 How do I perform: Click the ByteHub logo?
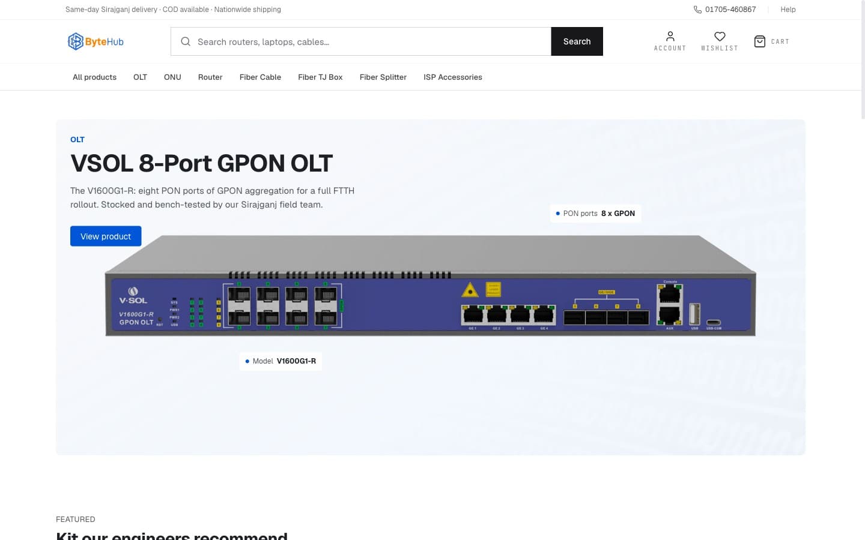(x=96, y=41)
